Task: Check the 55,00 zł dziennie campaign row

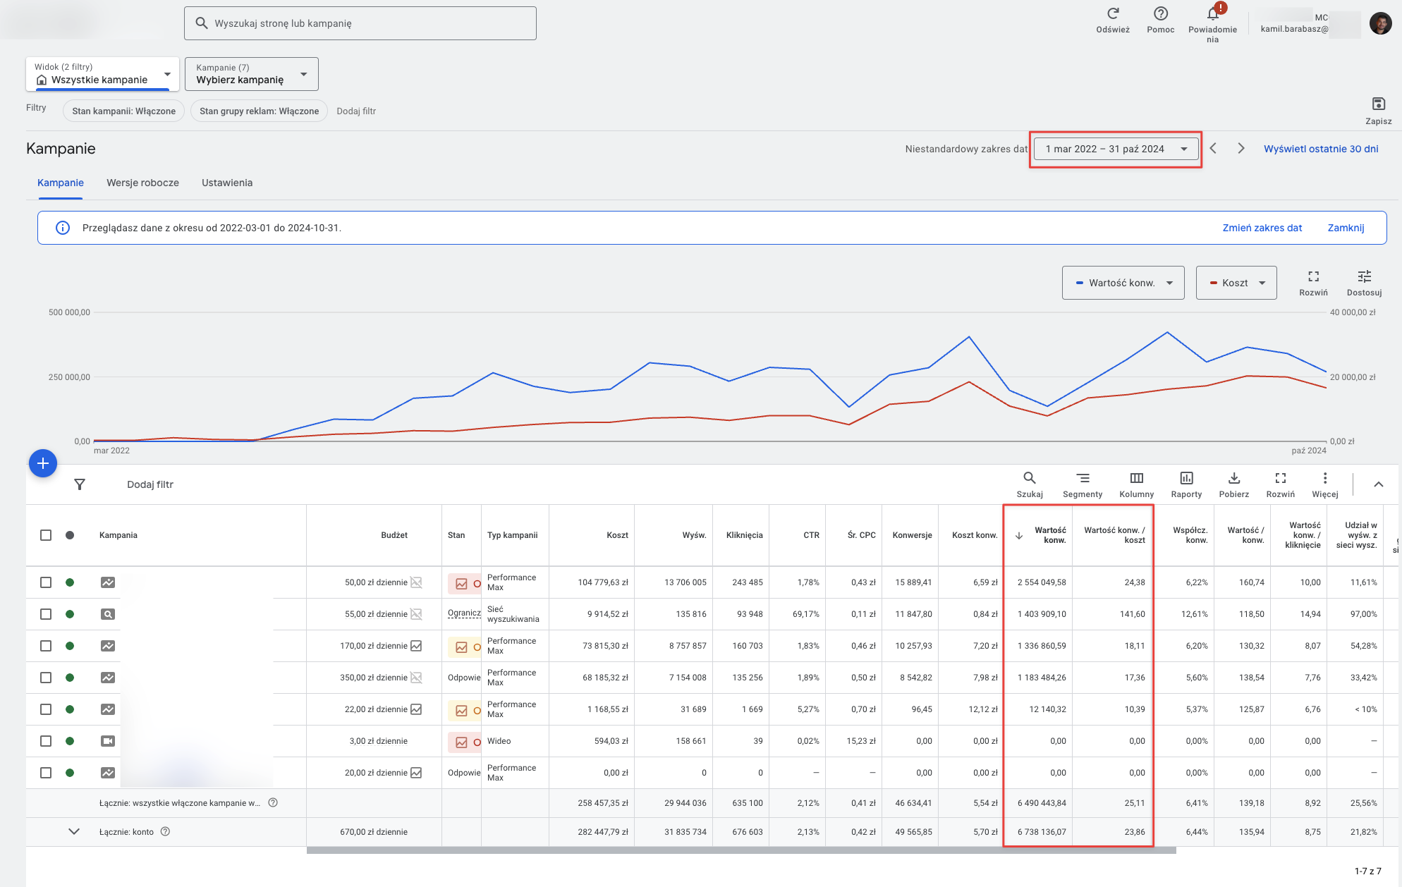Action: pos(46,614)
